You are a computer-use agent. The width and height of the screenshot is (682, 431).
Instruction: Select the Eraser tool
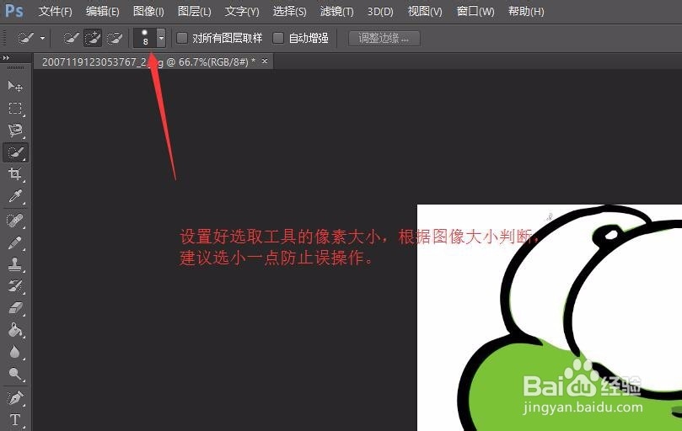click(15, 308)
